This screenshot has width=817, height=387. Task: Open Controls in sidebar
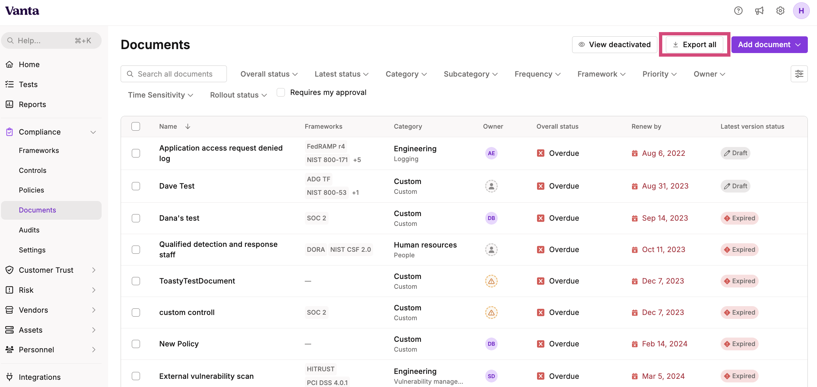[x=32, y=170]
